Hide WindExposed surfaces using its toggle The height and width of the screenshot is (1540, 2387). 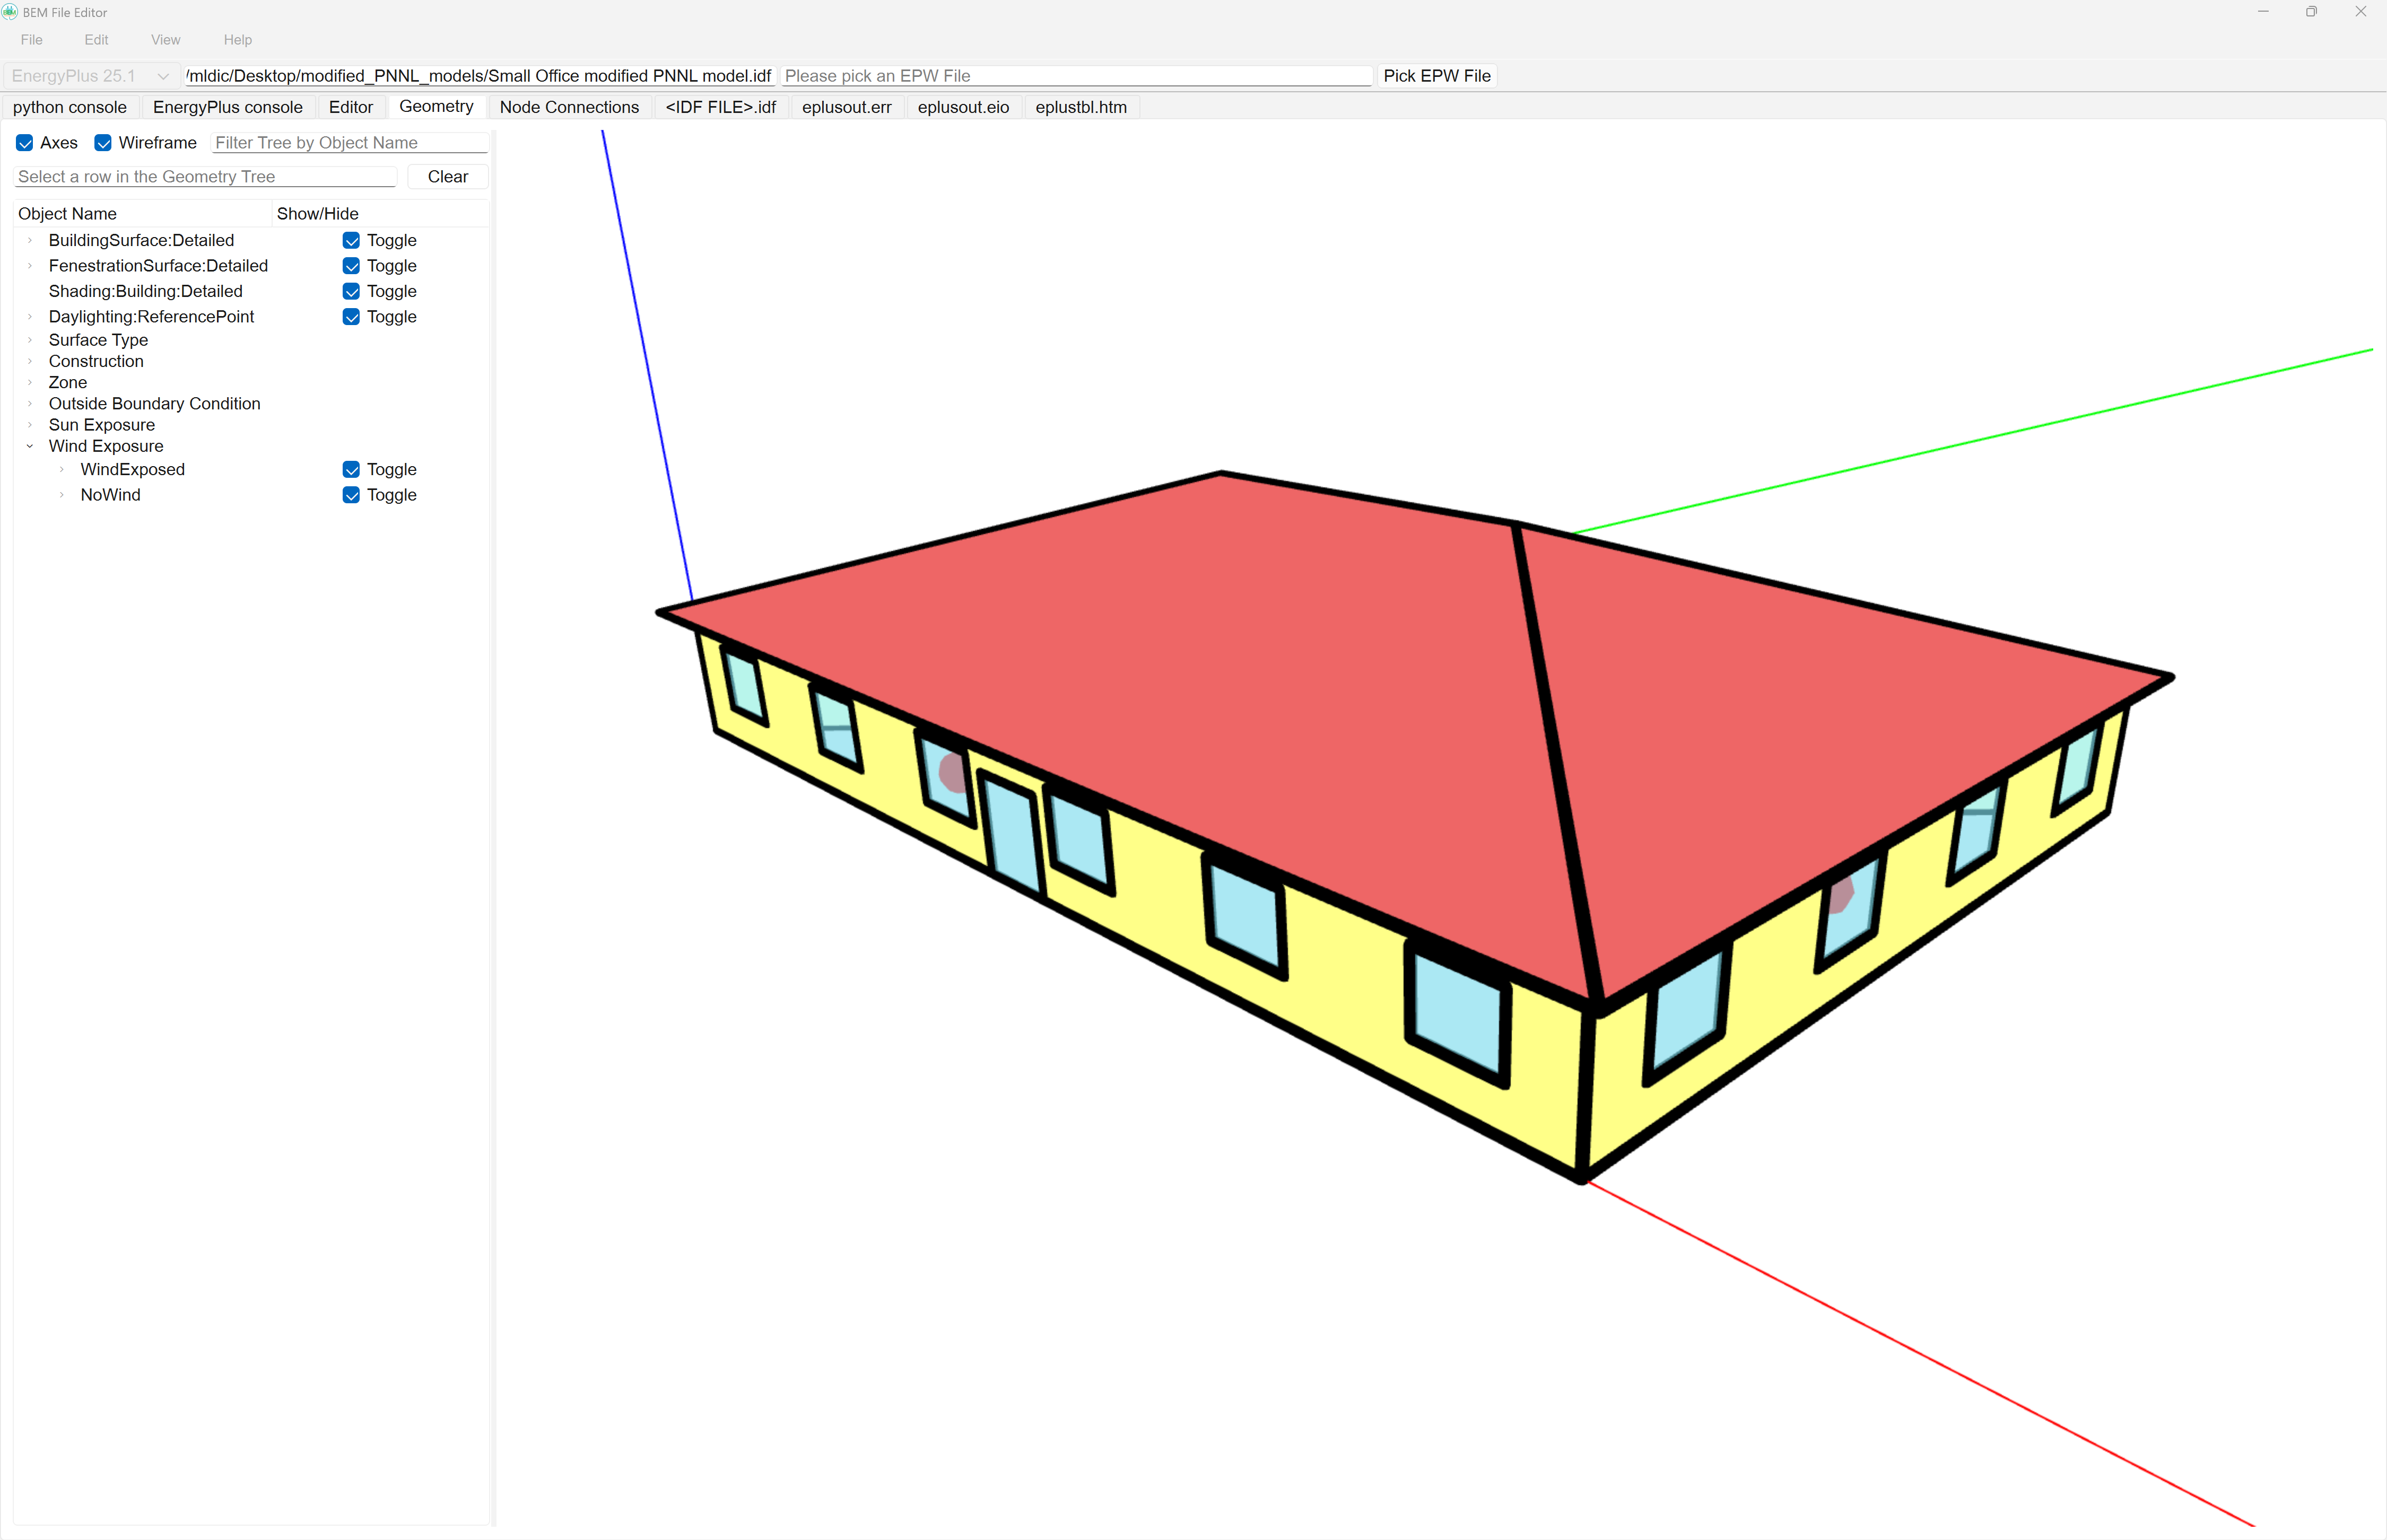(351, 470)
